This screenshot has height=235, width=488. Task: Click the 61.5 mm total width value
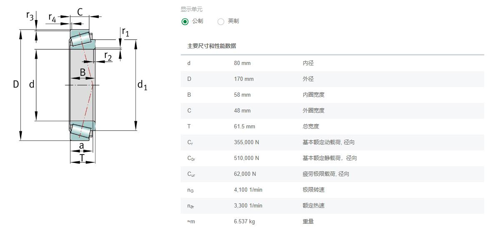point(244,127)
